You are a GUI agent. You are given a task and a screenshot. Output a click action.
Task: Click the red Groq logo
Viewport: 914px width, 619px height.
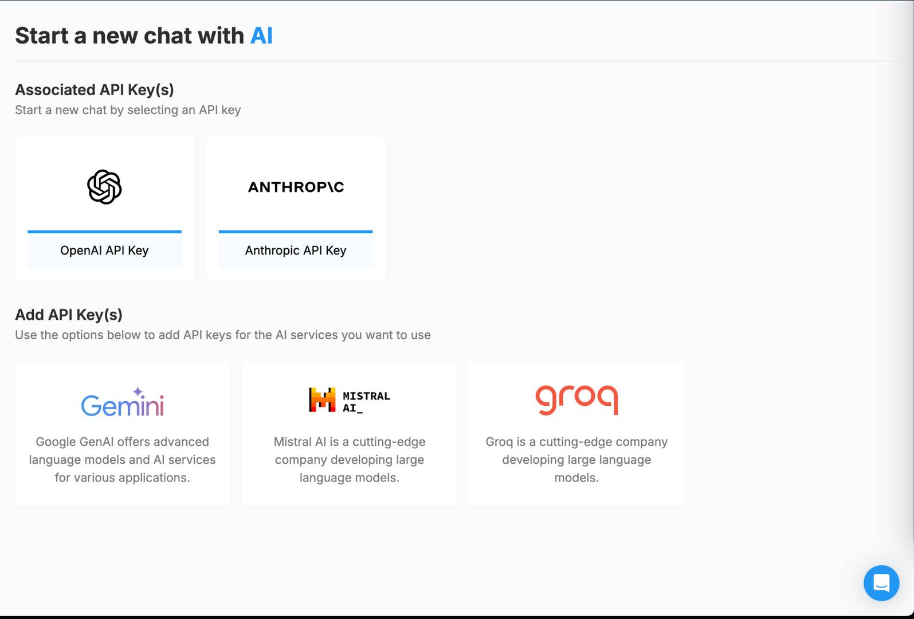pos(576,399)
